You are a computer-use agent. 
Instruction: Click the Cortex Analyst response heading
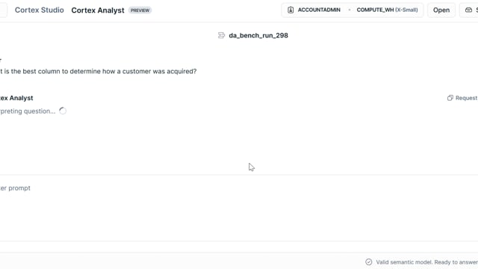16,98
